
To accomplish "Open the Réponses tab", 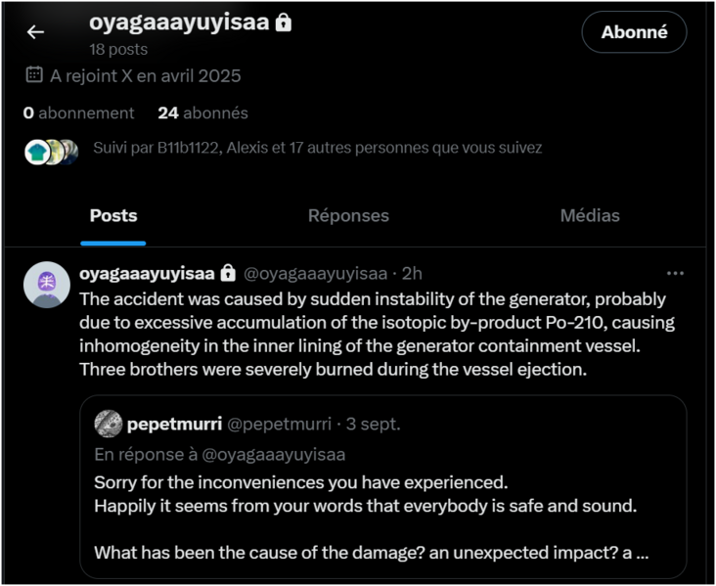I will pyautogui.click(x=348, y=216).
